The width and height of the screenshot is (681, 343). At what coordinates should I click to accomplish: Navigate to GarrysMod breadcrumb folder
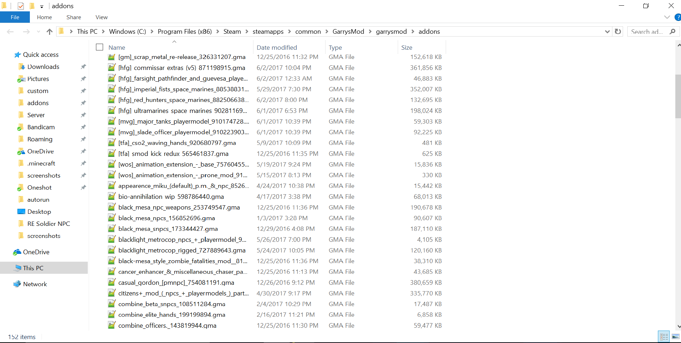click(x=348, y=32)
